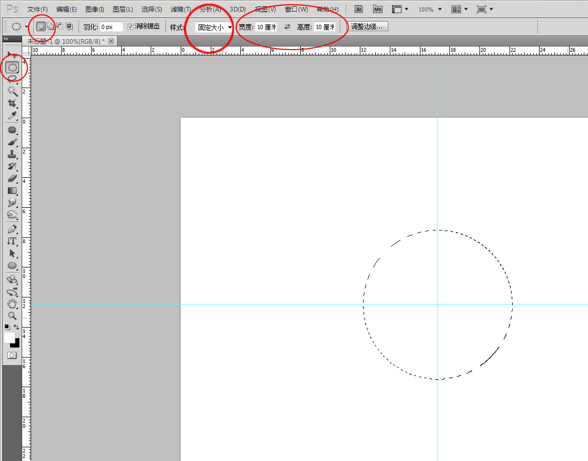The height and width of the screenshot is (461, 588).
Task: Open the style dropdown showing 固定大小
Action: pyautogui.click(x=214, y=27)
